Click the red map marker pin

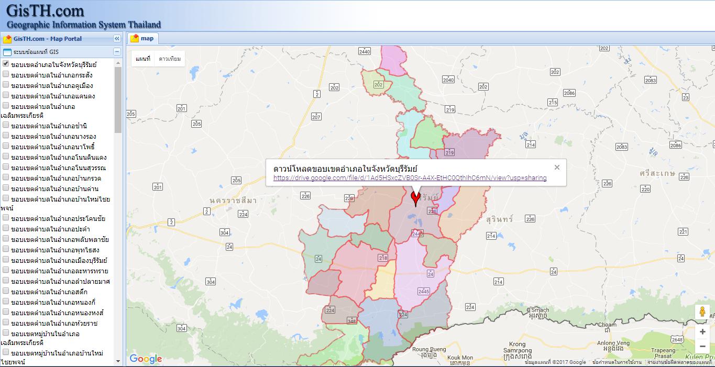[416, 199]
